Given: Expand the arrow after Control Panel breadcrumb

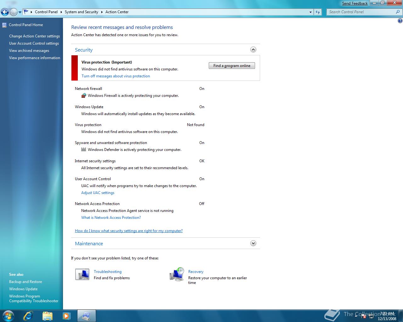Looking at the screenshot, I should coord(61,12).
